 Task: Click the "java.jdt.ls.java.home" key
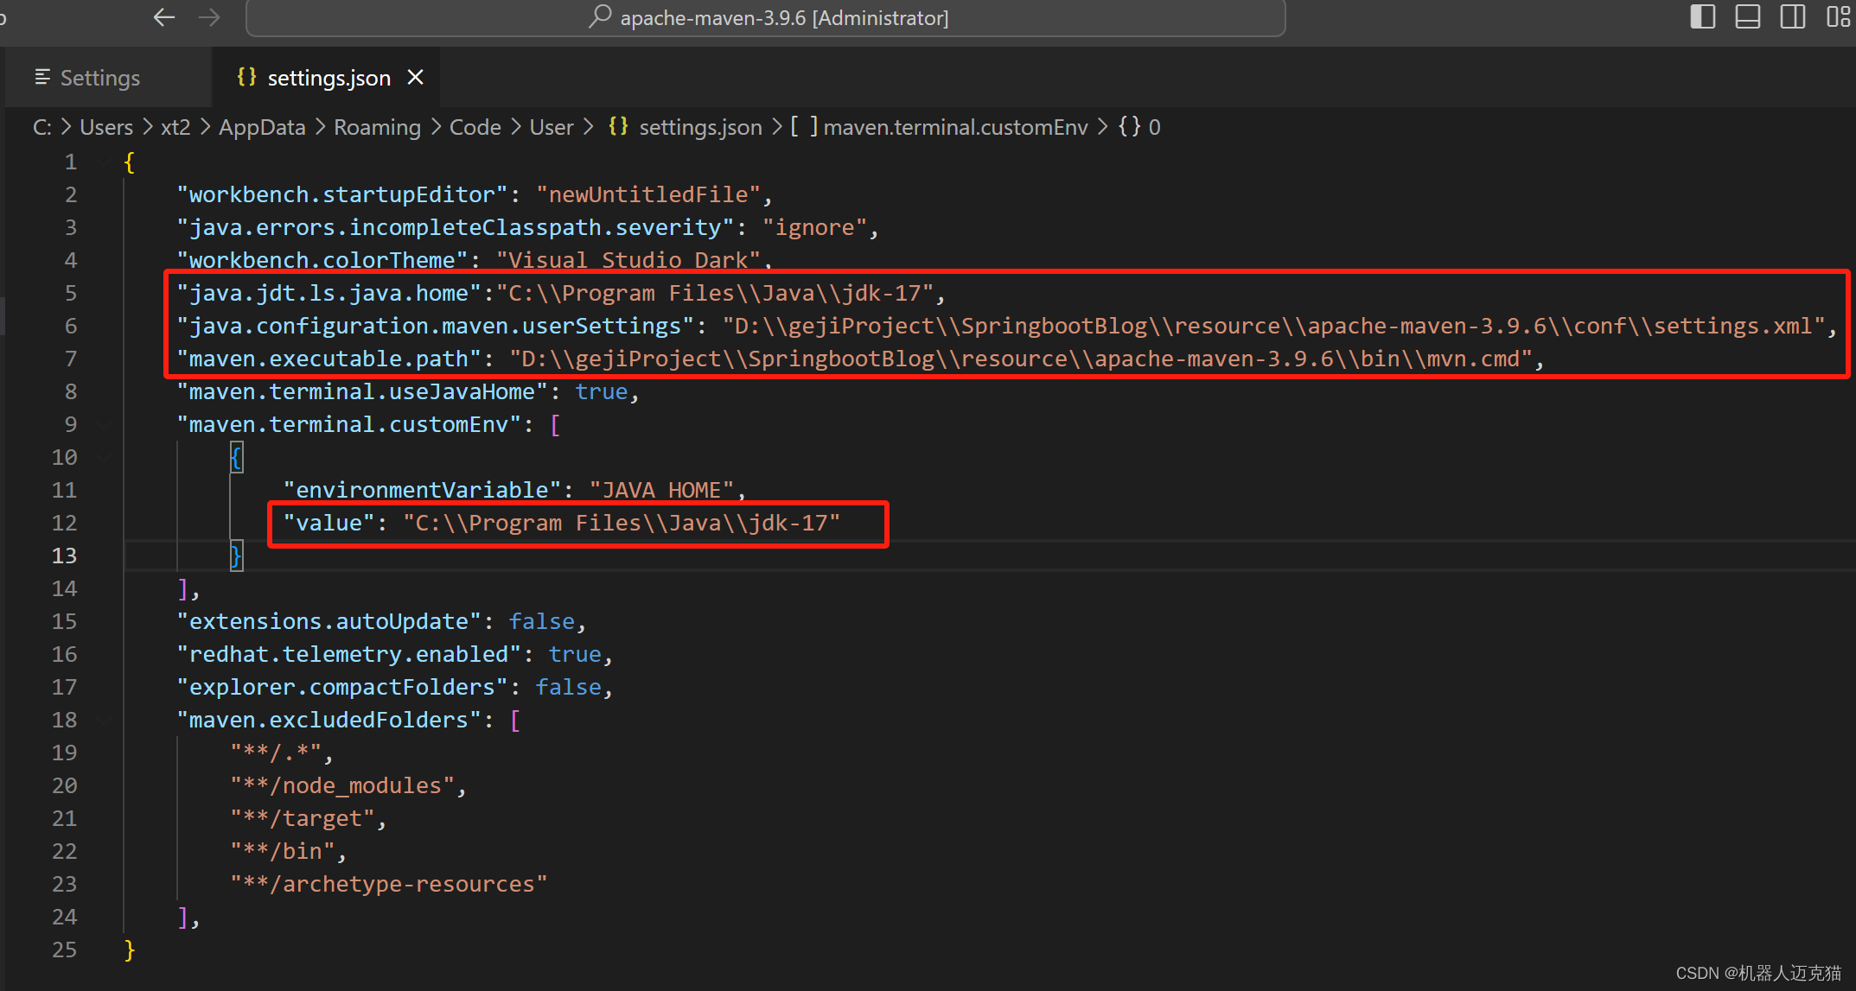328,294
